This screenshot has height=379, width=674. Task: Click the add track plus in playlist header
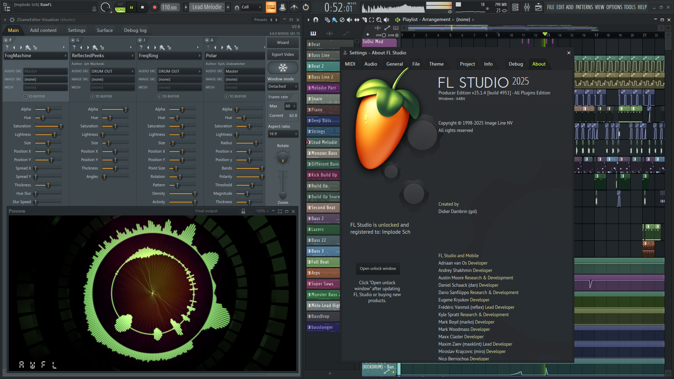[368, 34]
